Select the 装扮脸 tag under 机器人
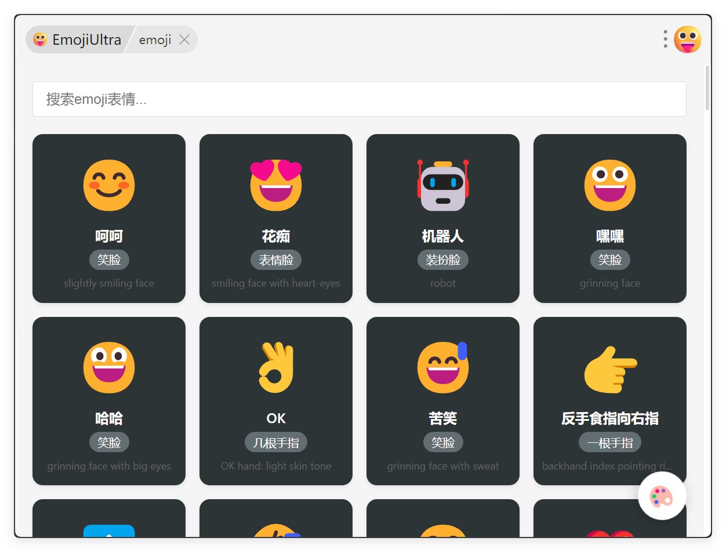This screenshot has width=726, height=552. [x=443, y=260]
